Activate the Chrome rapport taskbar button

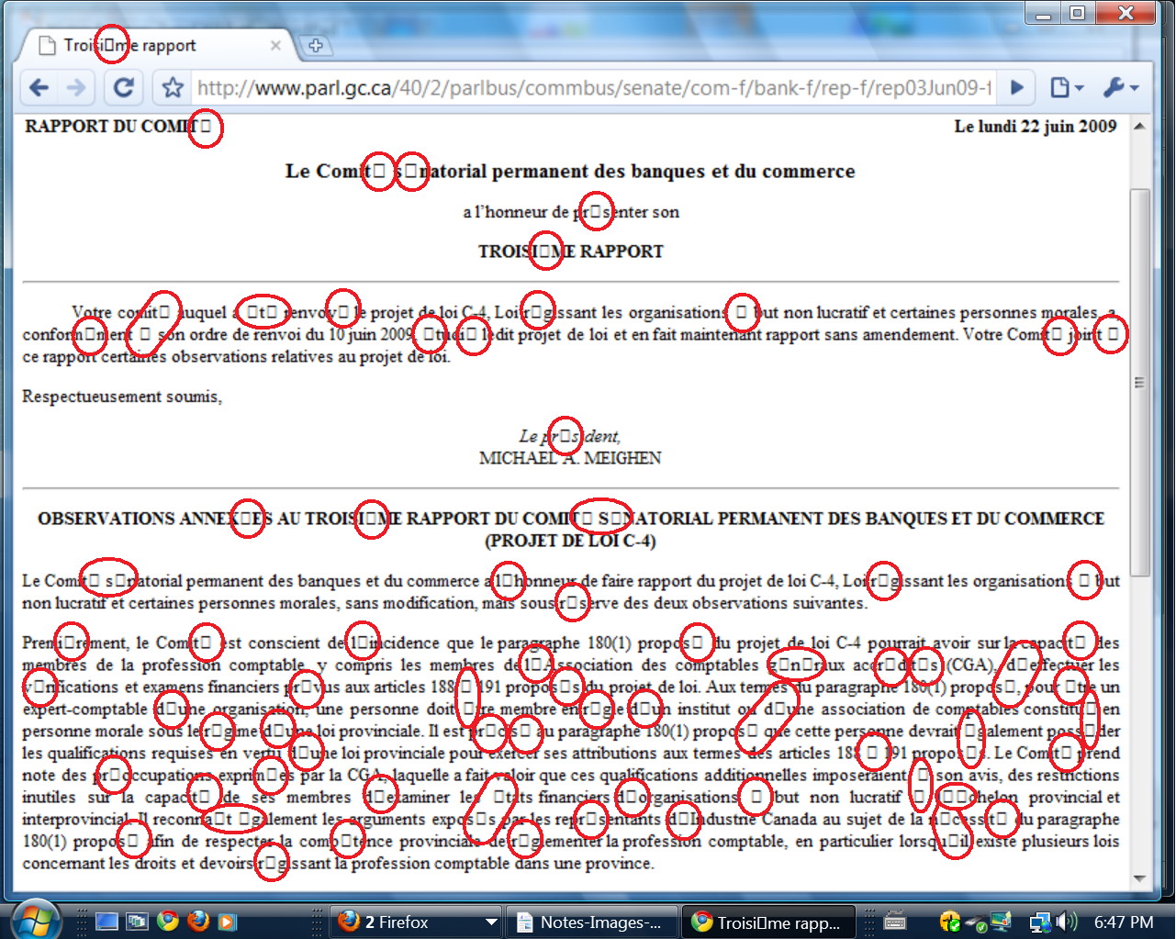click(768, 922)
